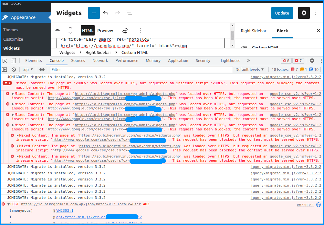
Task: Move block down with the down chevron
Action: click(70, 33)
